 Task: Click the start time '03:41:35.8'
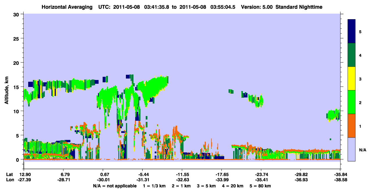coord(157,7)
